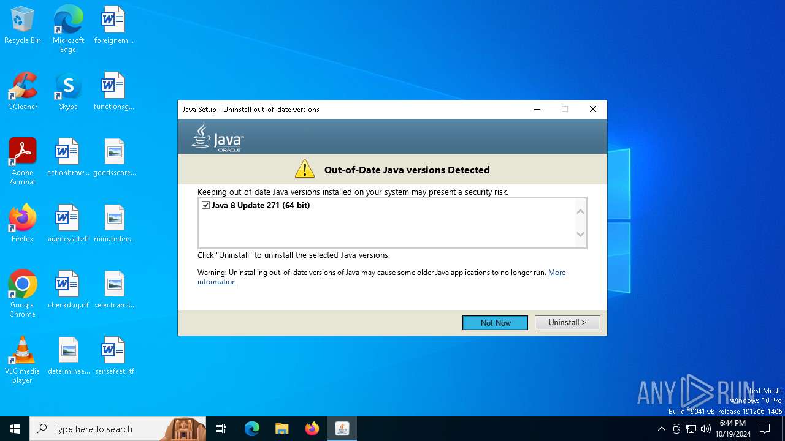Launch Edge from the taskbar
The height and width of the screenshot is (441, 785).
pos(252,429)
